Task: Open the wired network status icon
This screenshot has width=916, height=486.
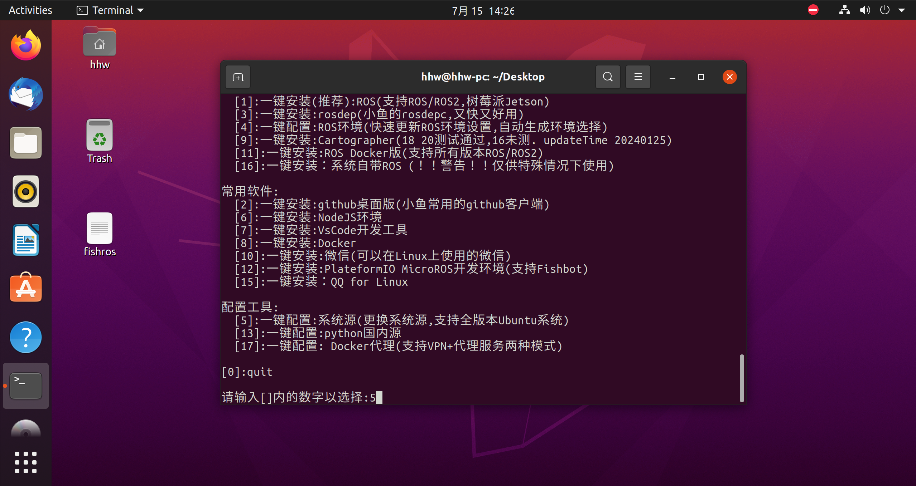Action: point(845,10)
